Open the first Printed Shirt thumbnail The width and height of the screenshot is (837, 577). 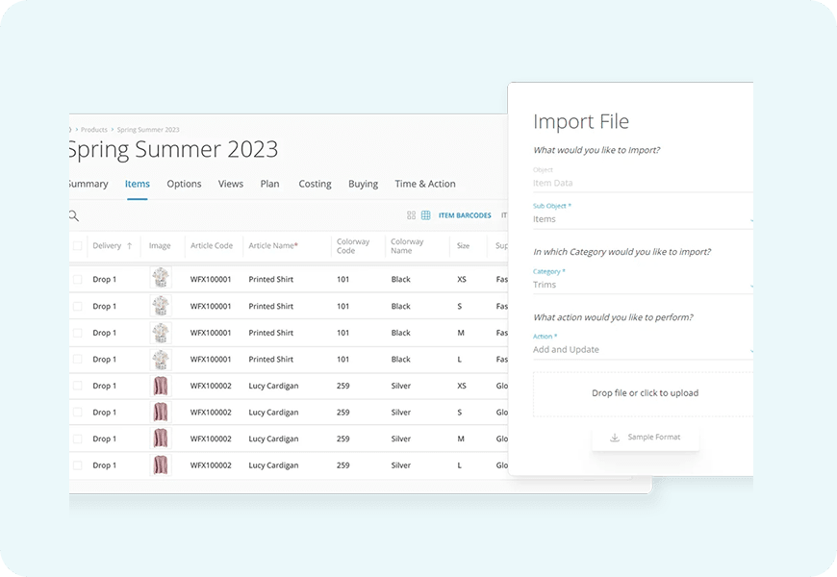click(x=161, y=280)
